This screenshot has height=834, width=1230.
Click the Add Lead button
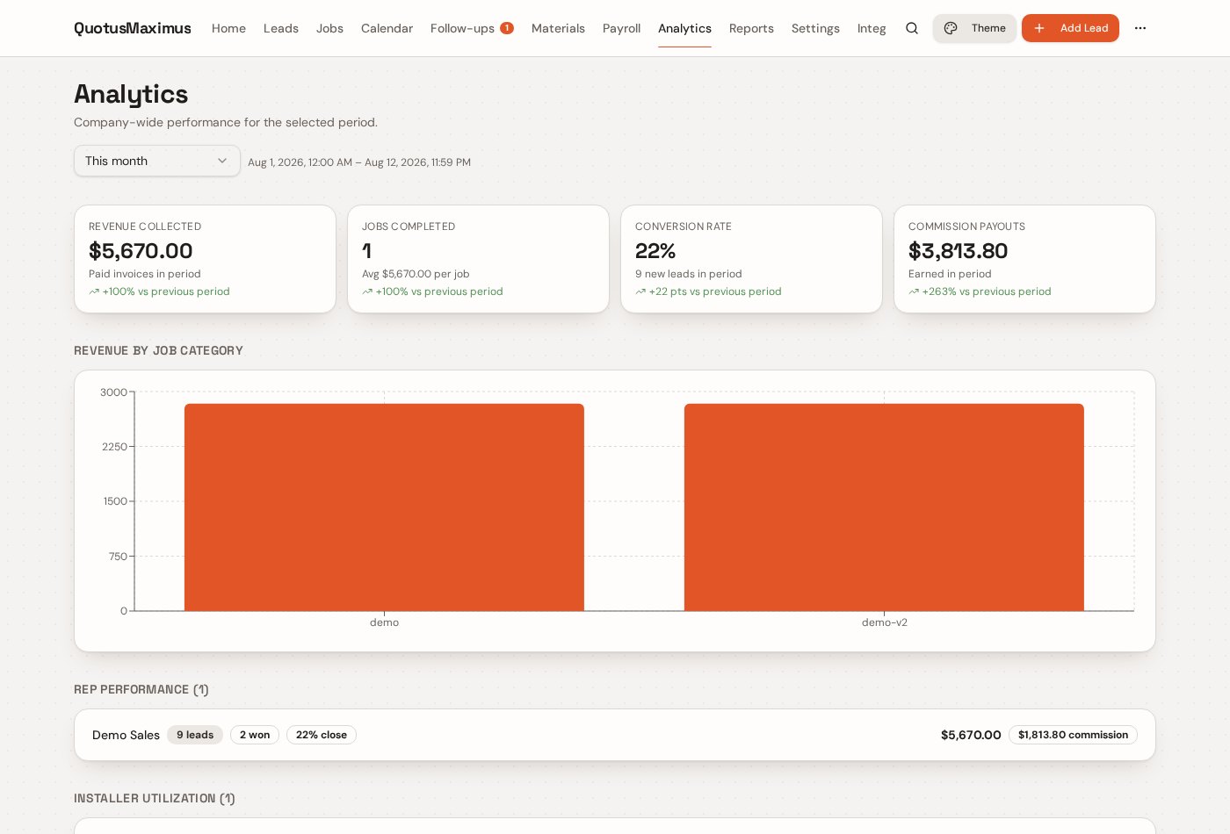pos(1070,28)
